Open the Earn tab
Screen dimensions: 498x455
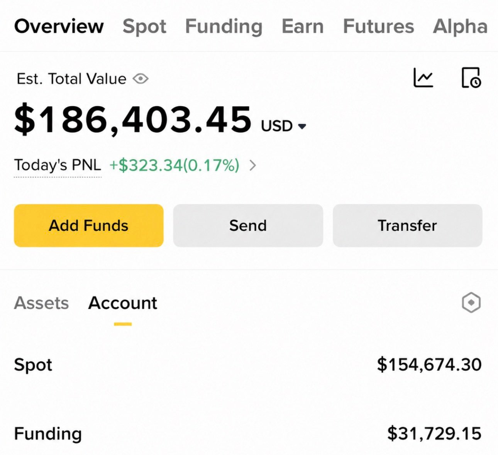pos(303,27)
